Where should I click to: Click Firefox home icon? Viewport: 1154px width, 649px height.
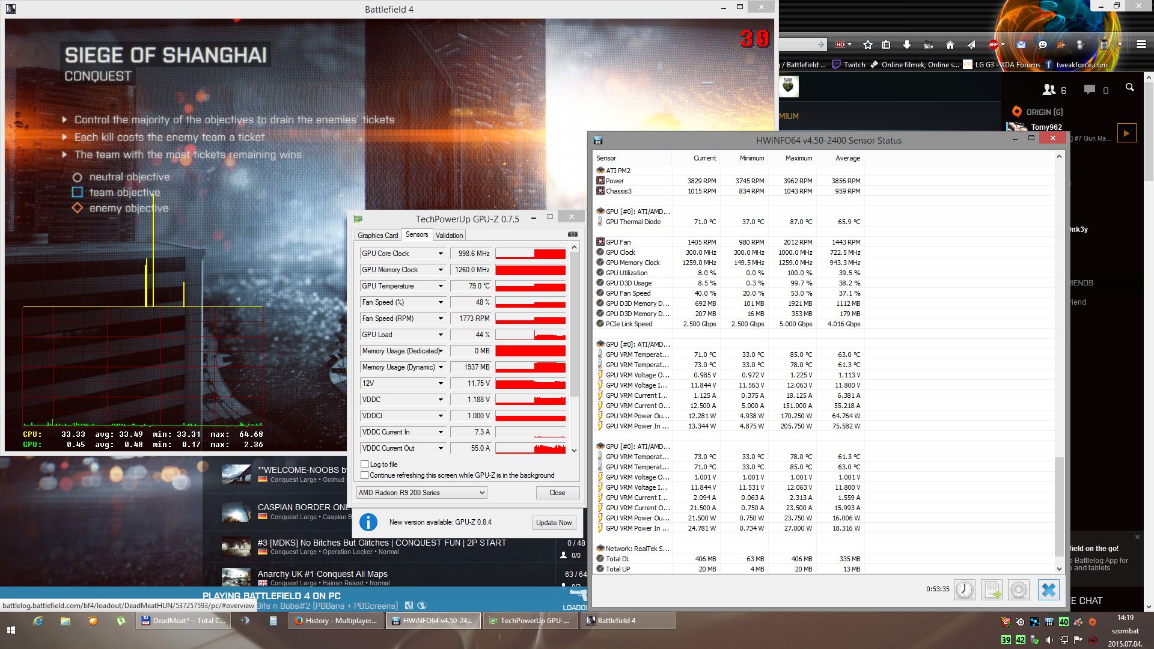(950, 44)
